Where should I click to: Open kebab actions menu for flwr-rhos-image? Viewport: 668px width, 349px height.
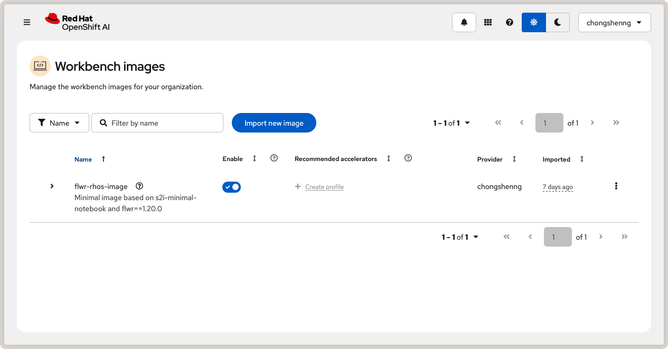[616, 186]
